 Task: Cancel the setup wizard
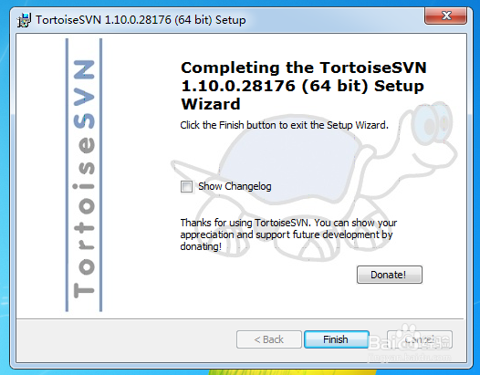pos(420,339)
